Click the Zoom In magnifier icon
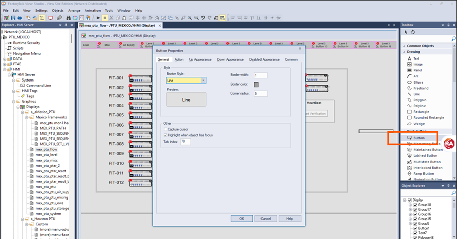This screenshot has height=239, width=457. (190, 18)
